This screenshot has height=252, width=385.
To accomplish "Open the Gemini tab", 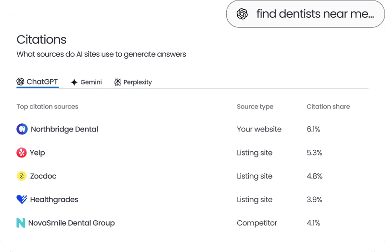I will tap(86, 82).
